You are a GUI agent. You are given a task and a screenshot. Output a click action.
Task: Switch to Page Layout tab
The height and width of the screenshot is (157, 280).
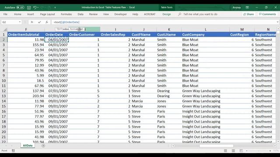[x=47, y=14]
